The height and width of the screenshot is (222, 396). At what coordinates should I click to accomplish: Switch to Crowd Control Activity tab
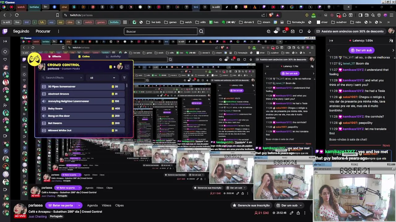point(113,56)
